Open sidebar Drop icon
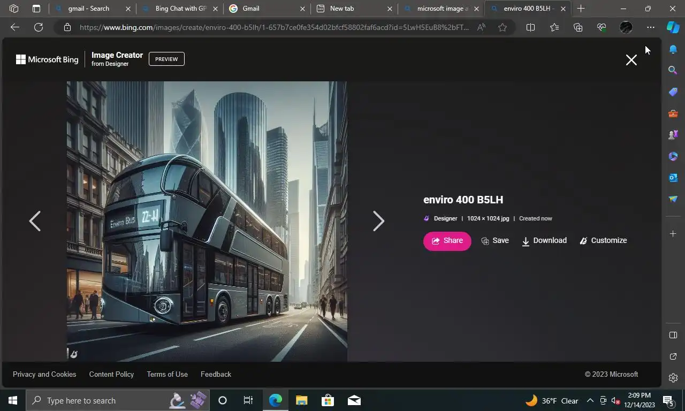 (673, 199)
